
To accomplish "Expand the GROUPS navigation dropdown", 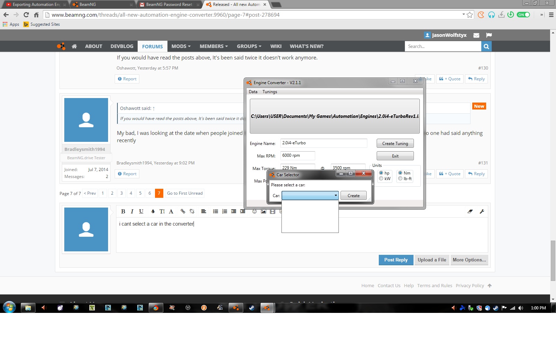I will click(249, 46).
